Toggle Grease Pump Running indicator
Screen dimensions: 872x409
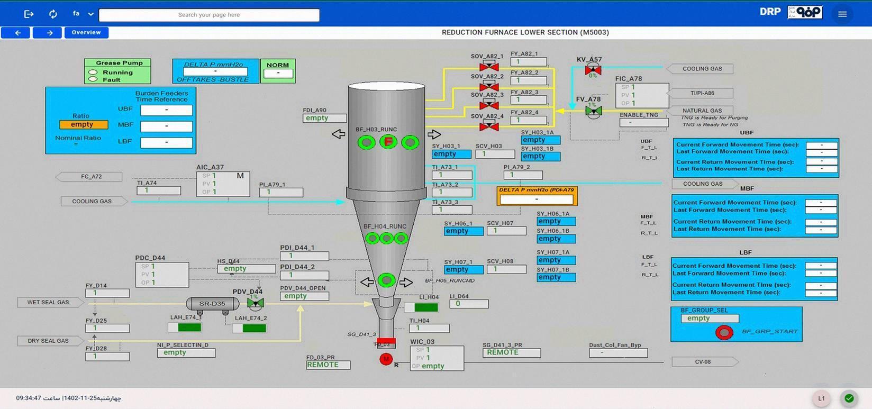(93, 72)
